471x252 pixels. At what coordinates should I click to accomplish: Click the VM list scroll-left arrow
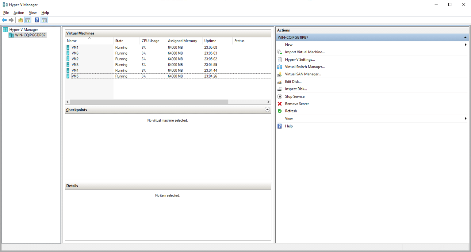[68, 102]
